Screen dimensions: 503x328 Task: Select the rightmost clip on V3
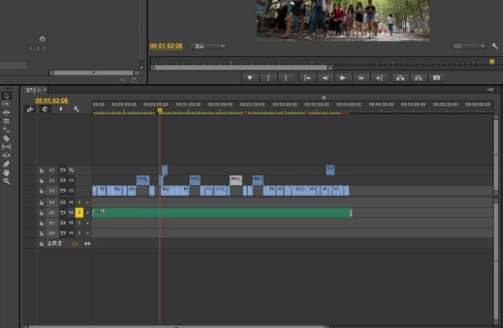point(330,169)
